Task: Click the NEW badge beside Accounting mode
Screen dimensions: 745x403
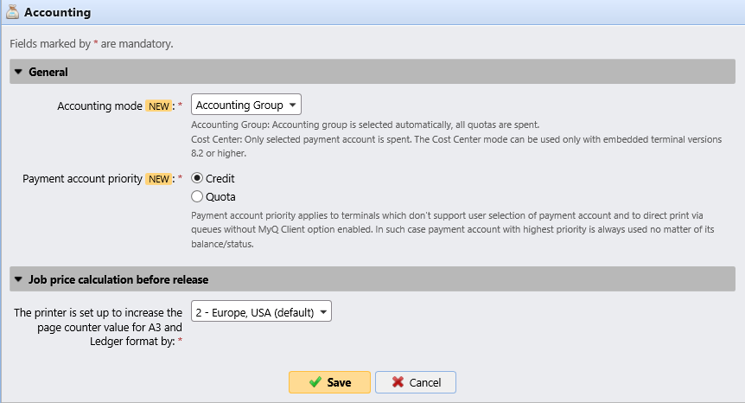Action: click(x=159, y=106)
